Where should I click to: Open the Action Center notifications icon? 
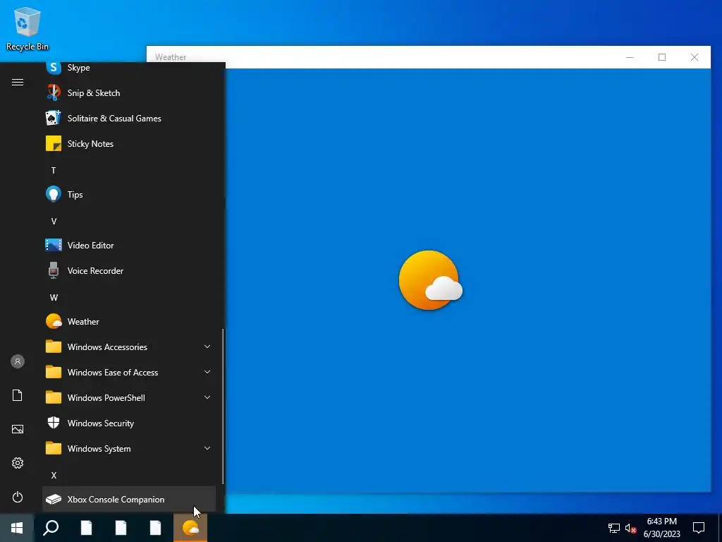tap(699, 528)
